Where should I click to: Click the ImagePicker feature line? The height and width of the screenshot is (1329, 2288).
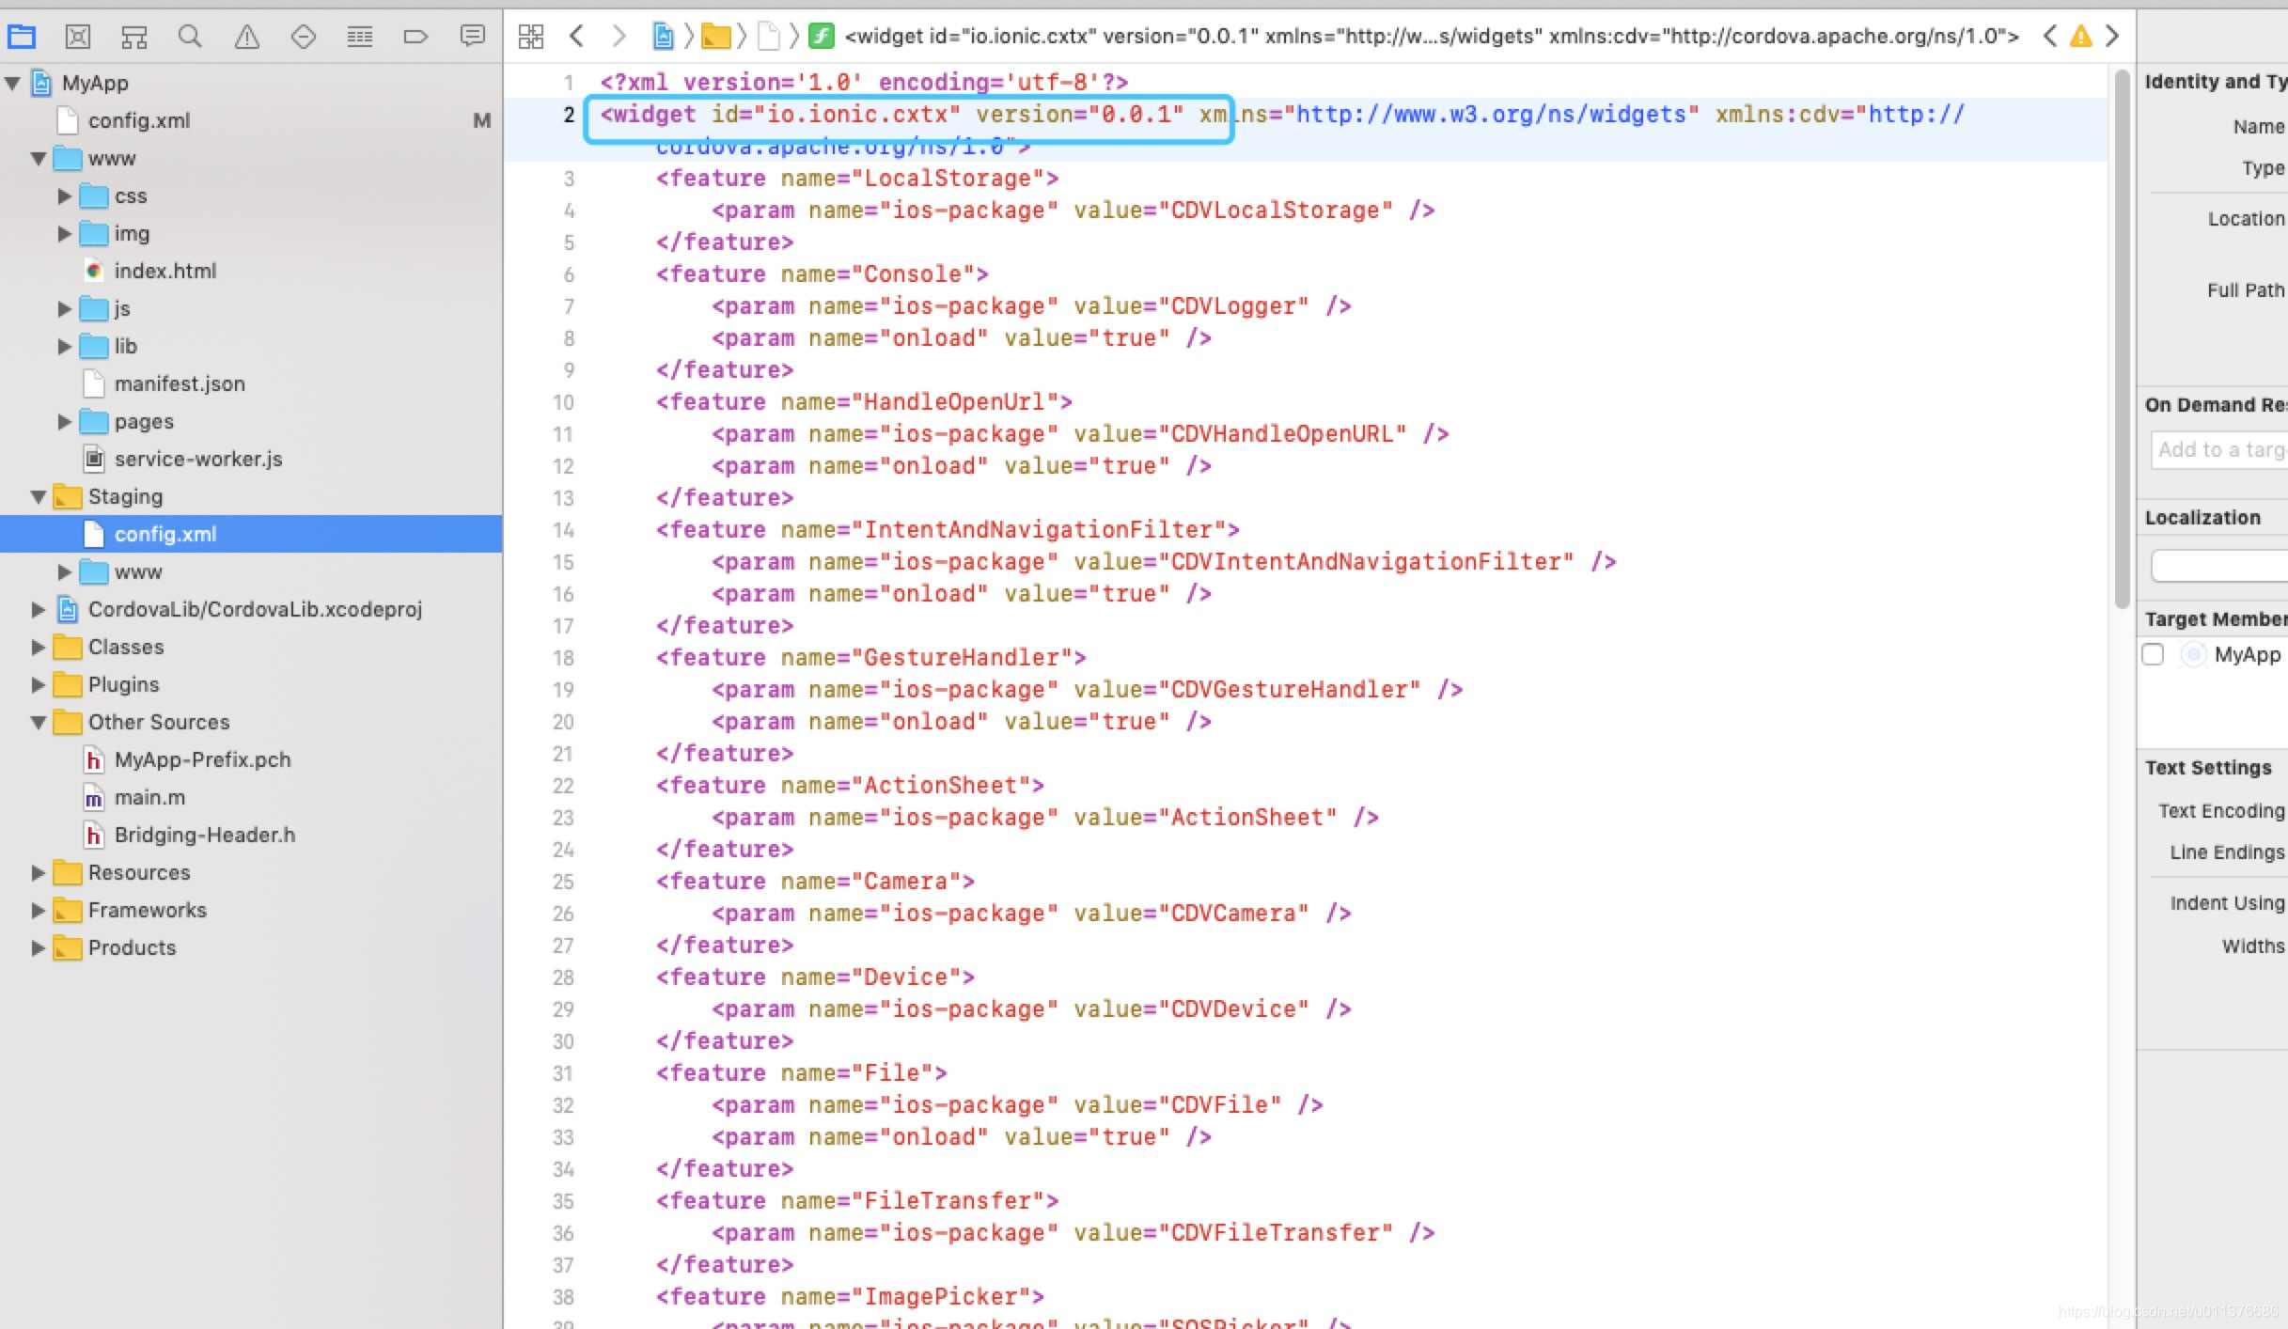[850, 1297]
